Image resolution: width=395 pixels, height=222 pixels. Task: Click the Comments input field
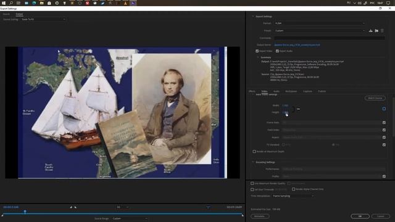(329, 38)
